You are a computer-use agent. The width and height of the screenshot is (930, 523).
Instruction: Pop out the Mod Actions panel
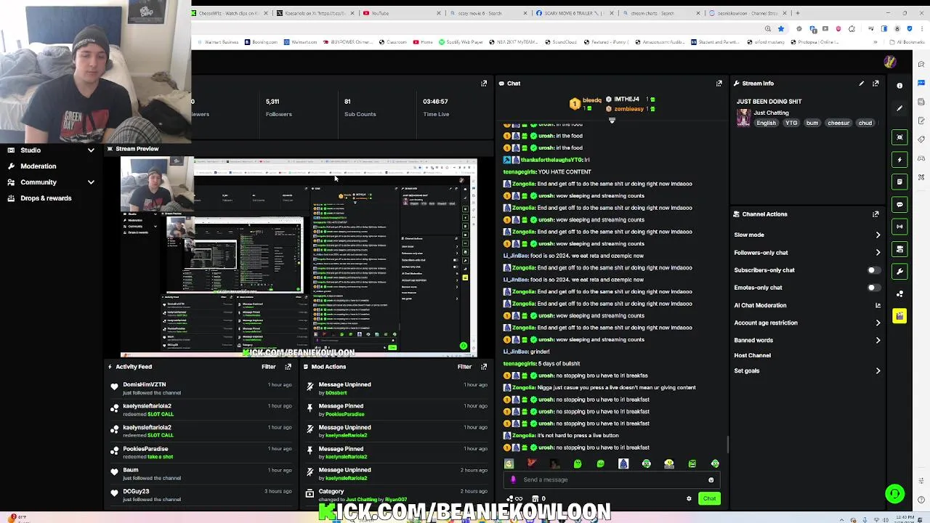(x=484, y=367)
